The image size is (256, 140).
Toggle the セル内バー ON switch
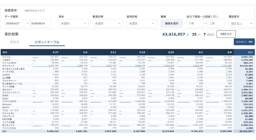(x=244, y=42)
